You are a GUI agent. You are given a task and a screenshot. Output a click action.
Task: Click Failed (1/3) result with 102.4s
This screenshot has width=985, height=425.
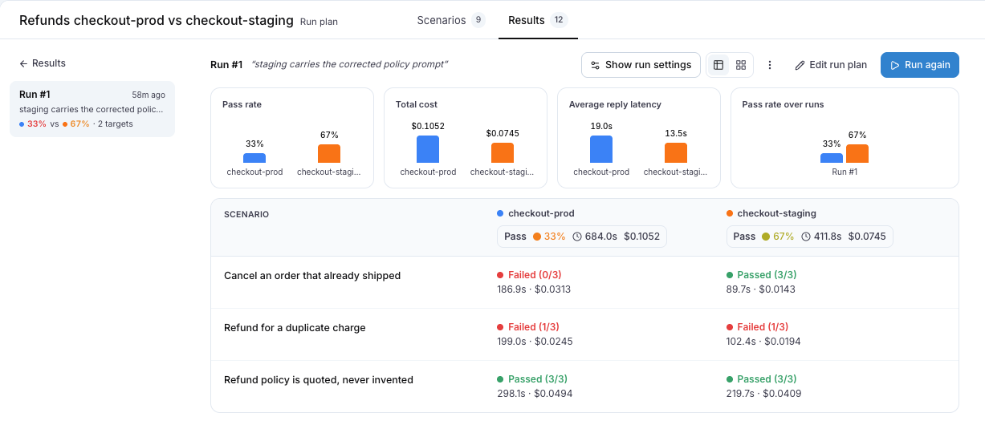758,327
